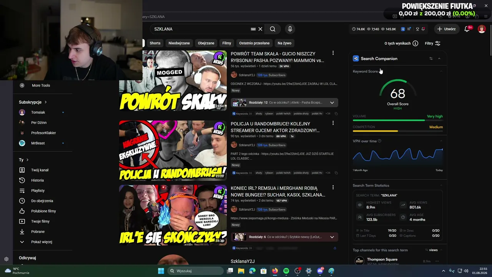Open the vidIQ icon in top toolbar
This screenshot has height=277, width=492.
click(403, 29)
